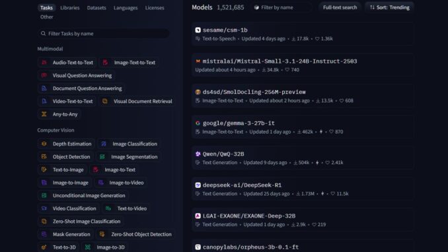Screen dimensions: 448x252
Task: Click the "Computer Vision" section heading
Action: click(x=56, y=130)
